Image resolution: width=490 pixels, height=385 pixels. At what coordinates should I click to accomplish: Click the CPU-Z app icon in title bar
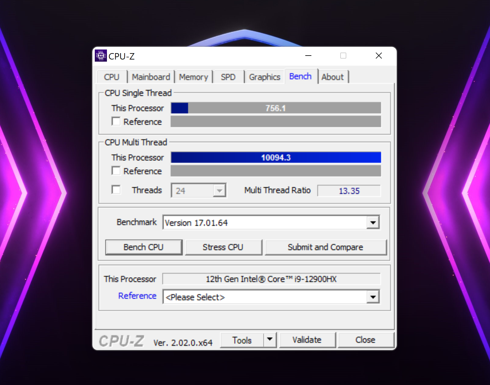click(x=101, y=56)
